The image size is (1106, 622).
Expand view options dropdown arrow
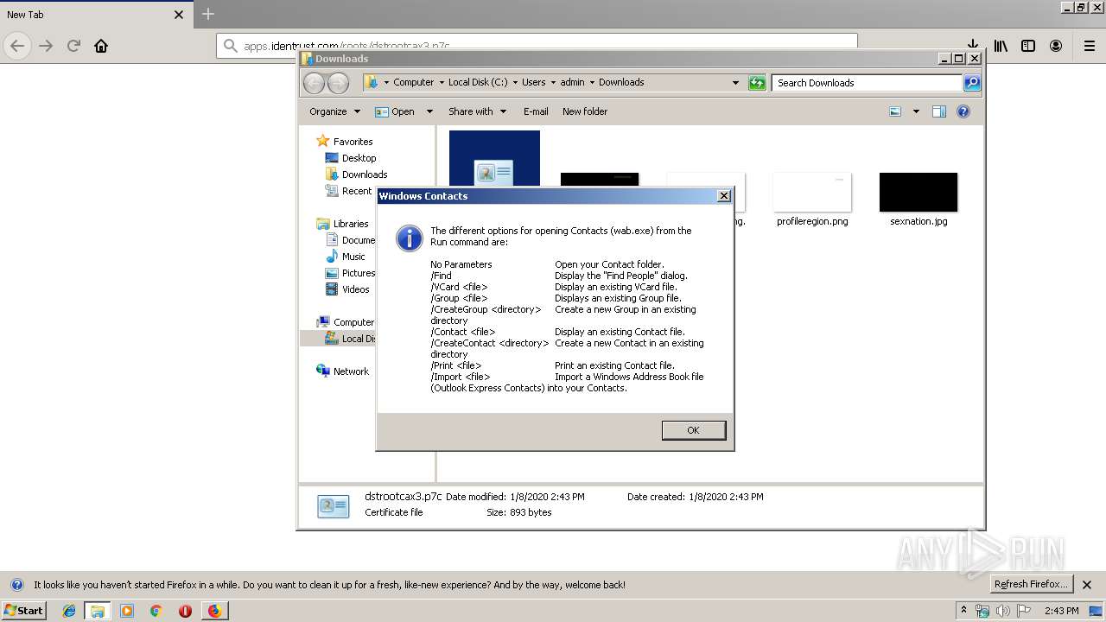916,111
